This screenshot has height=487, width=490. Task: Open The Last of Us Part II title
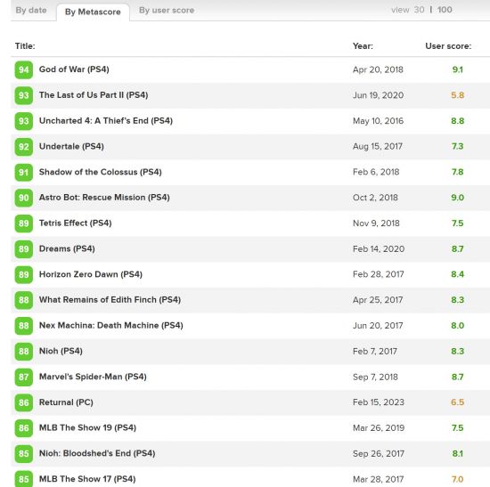[94, 95]
